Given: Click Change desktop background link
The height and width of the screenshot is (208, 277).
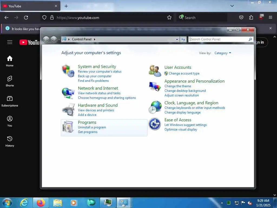Looking at the screenshot, I should [x=185, y=91].
